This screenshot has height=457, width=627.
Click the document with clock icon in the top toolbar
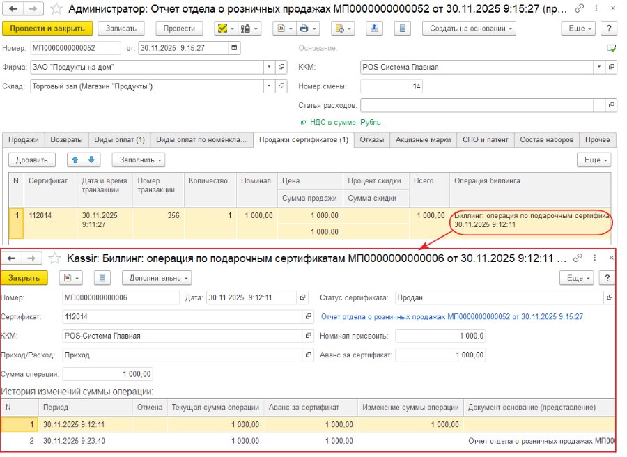[x=339, y=29]
